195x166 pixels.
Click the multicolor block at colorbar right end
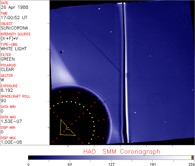pos(193,157)
